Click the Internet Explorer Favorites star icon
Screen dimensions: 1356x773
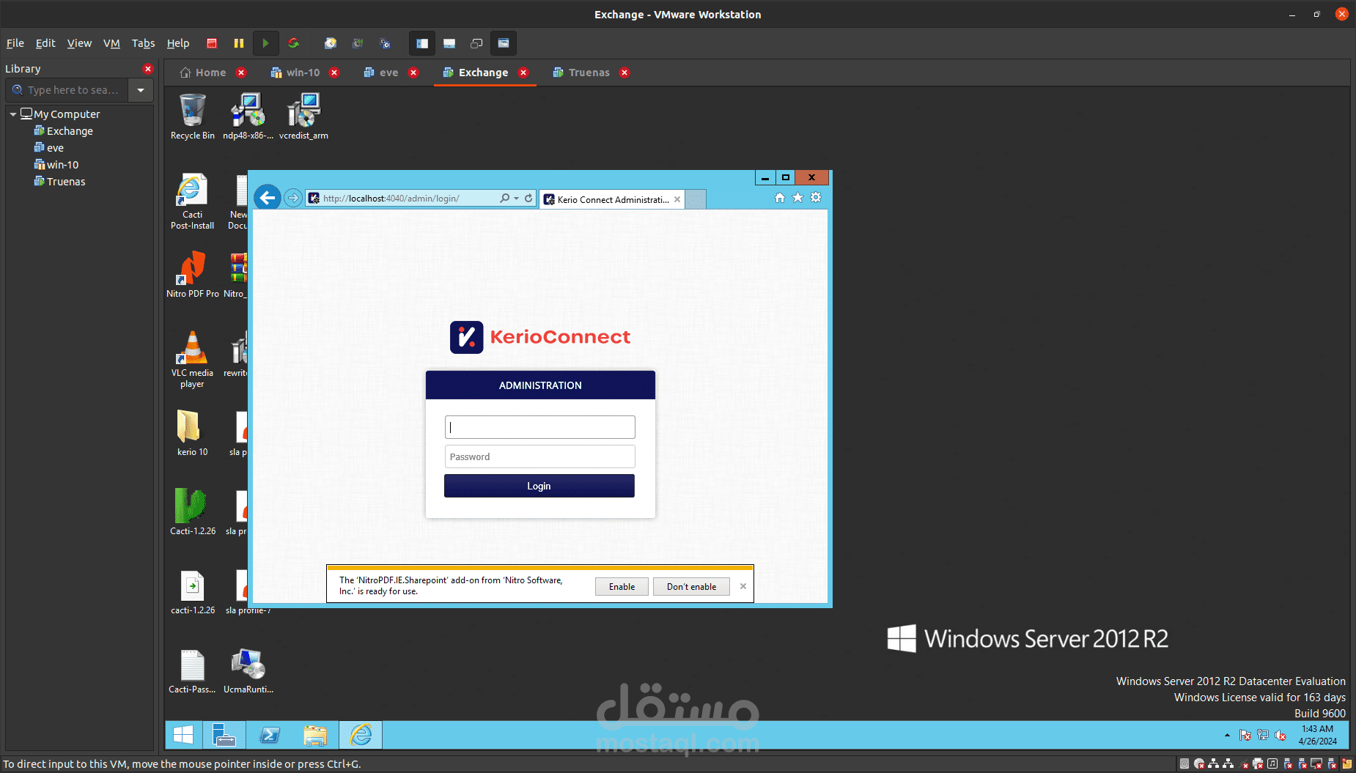(798, 198)
